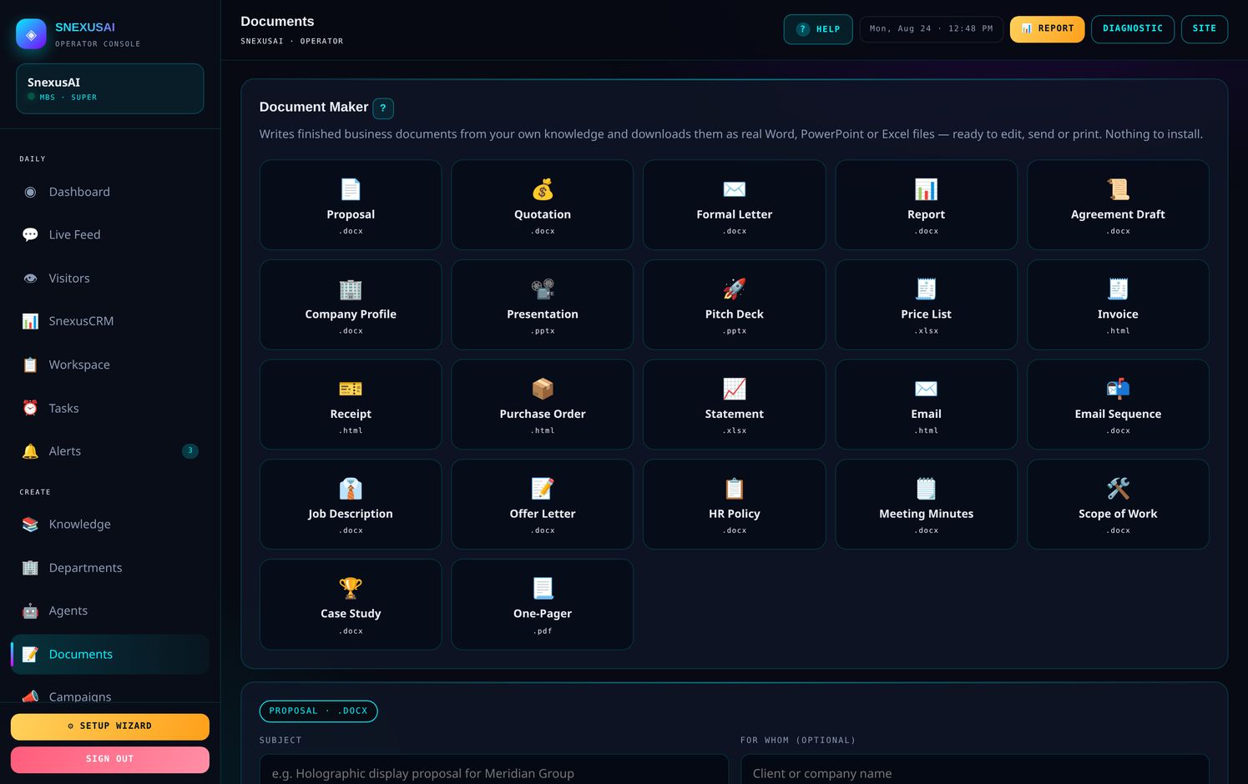The width and height of the screenshot is (1248, 784).
Task: Click the SnexusCRM bar chart icon
Action: pos(30,321)
